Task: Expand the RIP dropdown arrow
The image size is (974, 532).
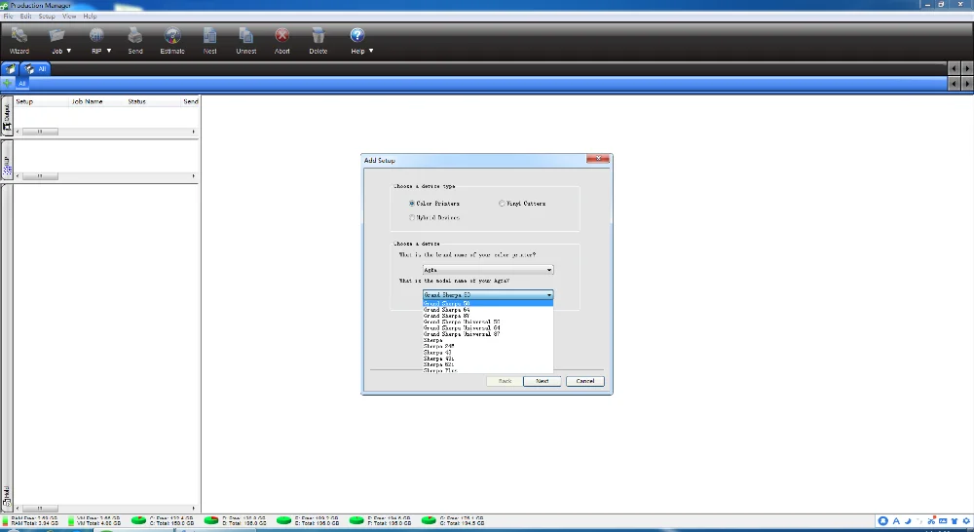Action: (109, 51)
